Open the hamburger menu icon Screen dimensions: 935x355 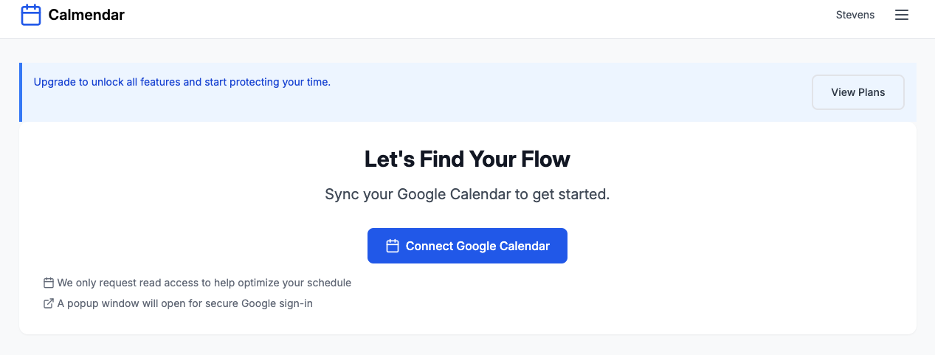pos(901,15)
